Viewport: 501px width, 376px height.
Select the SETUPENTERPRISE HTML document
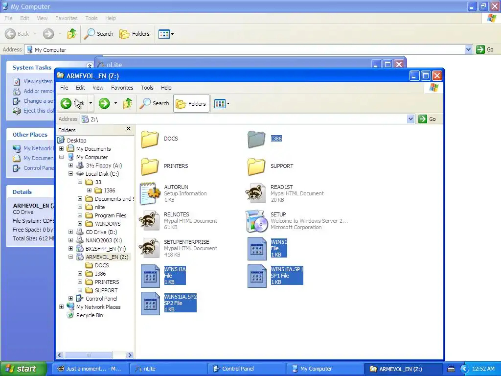150,248
